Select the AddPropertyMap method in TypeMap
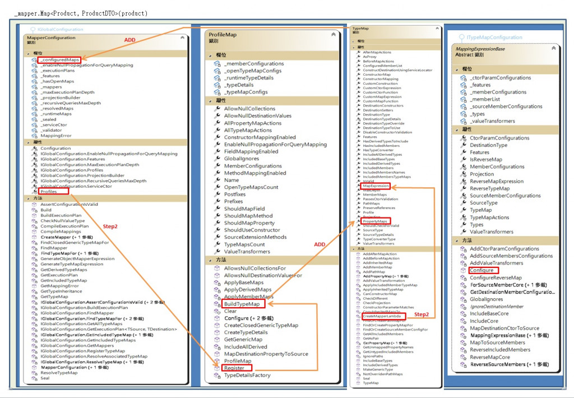The height and width of the screenshot is (398, 574). [386, 276]
